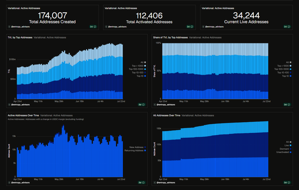The width and height of the screenshot is (299, 190).
Task: Toggle Unactivated series in All Addresses Over Time legend
Action: pyautogui.click(x=284, y=152)
